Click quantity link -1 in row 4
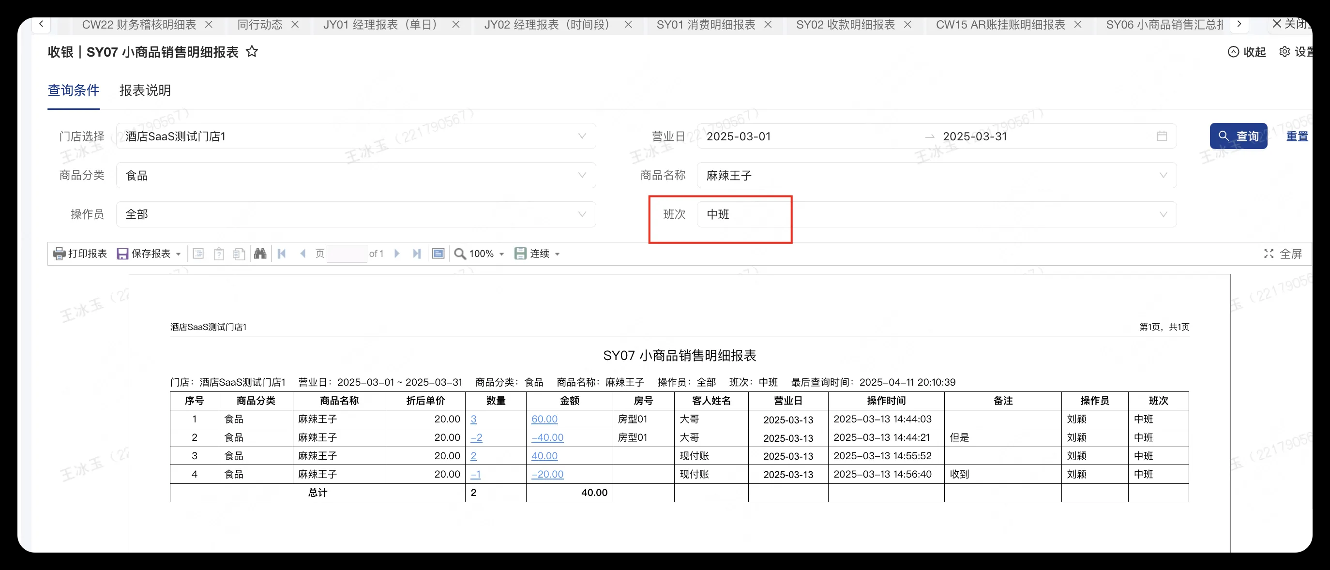This screenshot has width=1330, height=570. pyautogui.click(x=475, y=475)
